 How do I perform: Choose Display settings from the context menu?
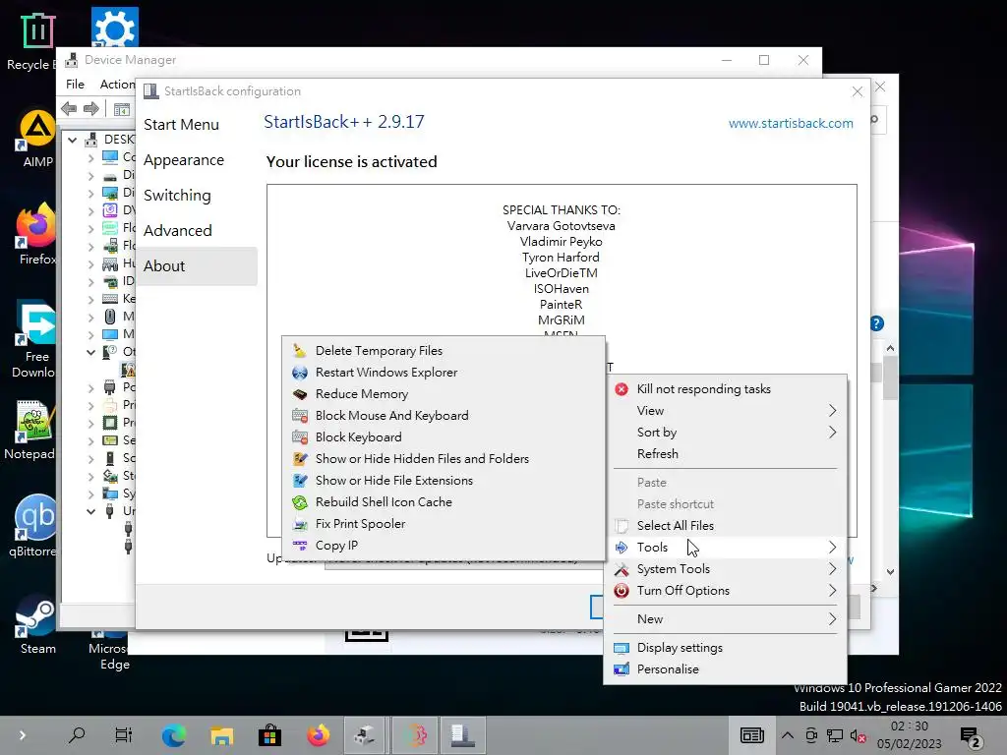[726, 648]
